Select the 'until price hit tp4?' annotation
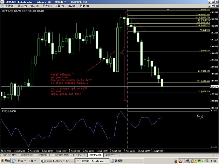 (66, 94)
